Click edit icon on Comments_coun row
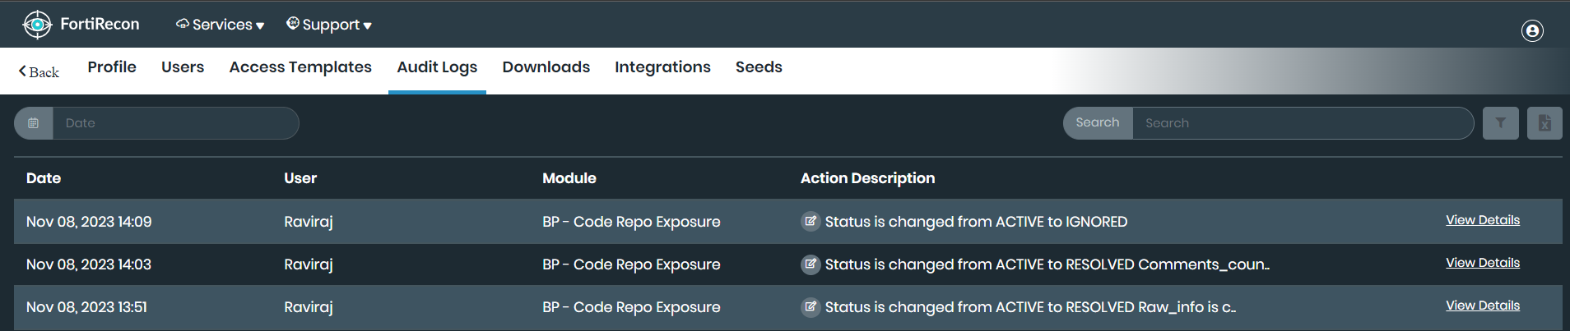This screenshot has height=331, width=1570. pyautogui.click(x=811, y=264)
